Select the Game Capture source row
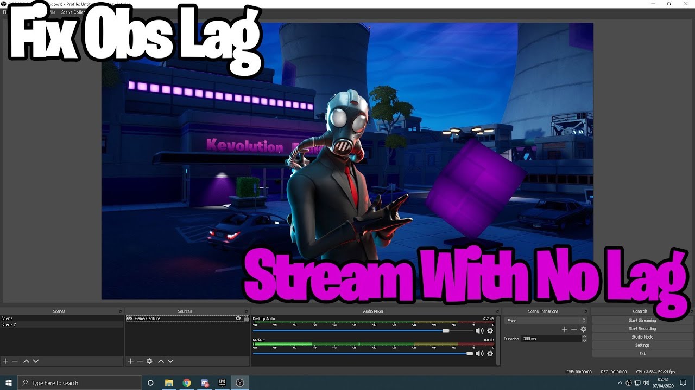Image resolution: width=695 pixels, height=390 pixels. click(x=187, y=318)
